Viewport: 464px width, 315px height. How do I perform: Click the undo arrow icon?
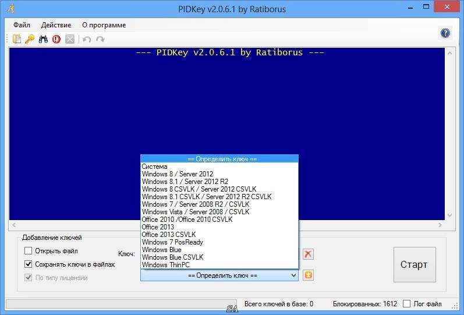tap(87, 39)
